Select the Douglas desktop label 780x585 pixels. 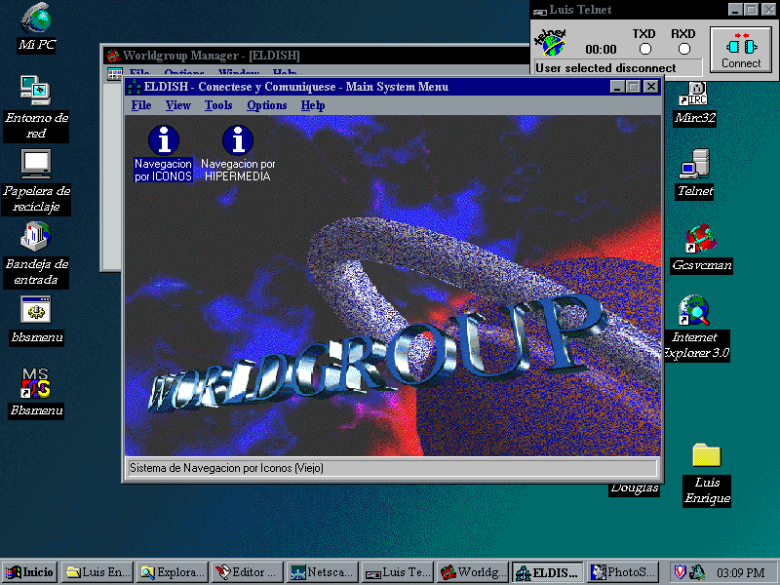(635, 488)
